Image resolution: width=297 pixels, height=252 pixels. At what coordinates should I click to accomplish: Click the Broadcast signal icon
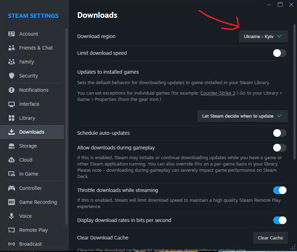pyautogui.click(x=12, y=244)
